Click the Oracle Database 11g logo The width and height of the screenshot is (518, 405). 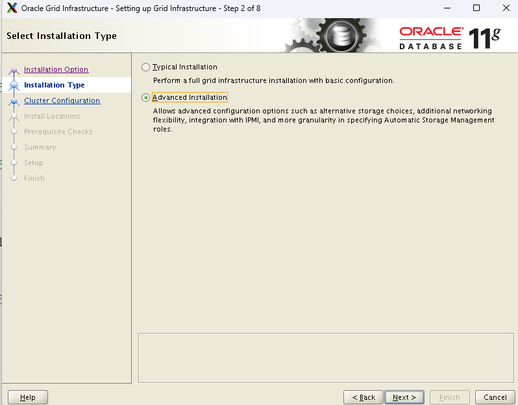450,38
